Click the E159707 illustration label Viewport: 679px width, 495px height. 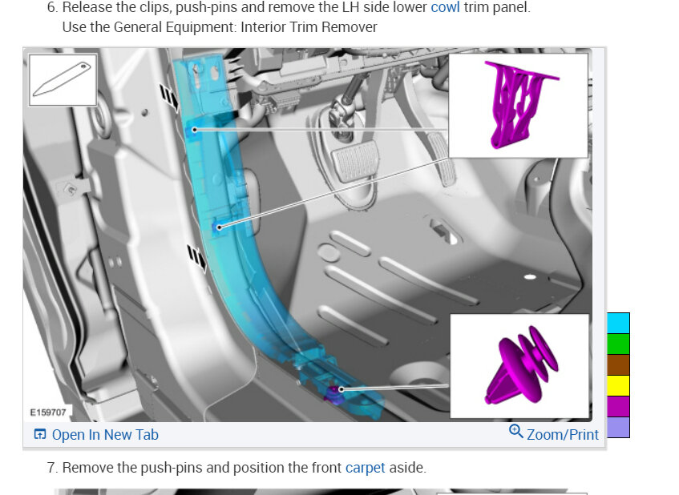click(x=48, y=412)
